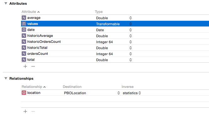Select the historicOrdersCount attribute name

click(x=44, y=42)
